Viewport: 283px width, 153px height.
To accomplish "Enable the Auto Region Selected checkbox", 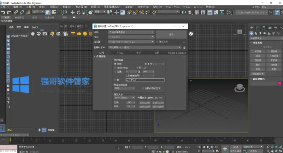I will [143, 88].
